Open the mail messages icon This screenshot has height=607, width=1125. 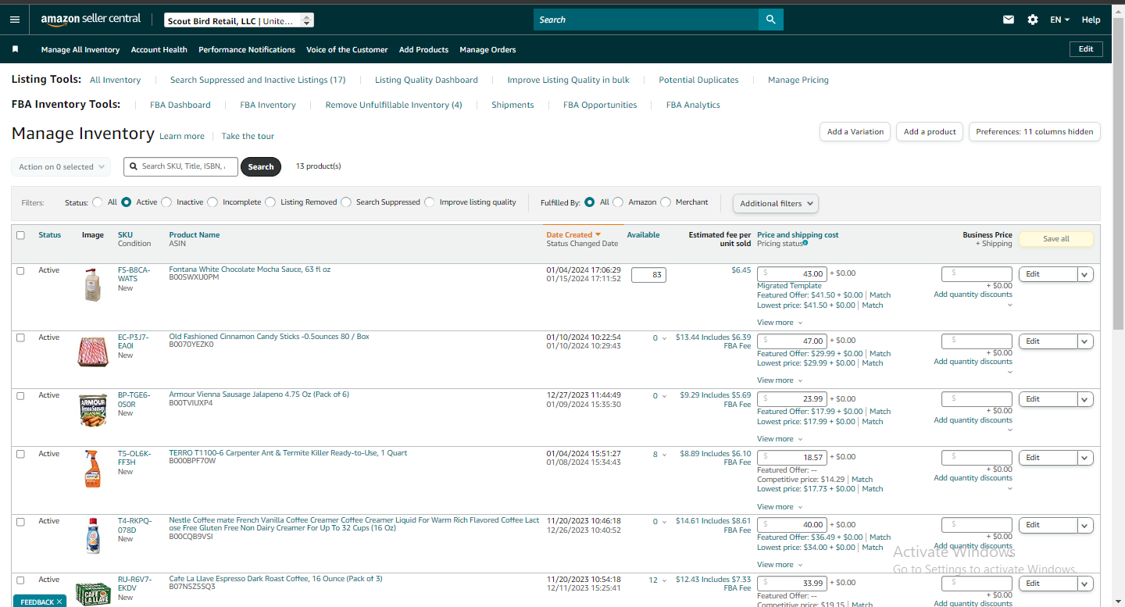[x=1009, y=20]
